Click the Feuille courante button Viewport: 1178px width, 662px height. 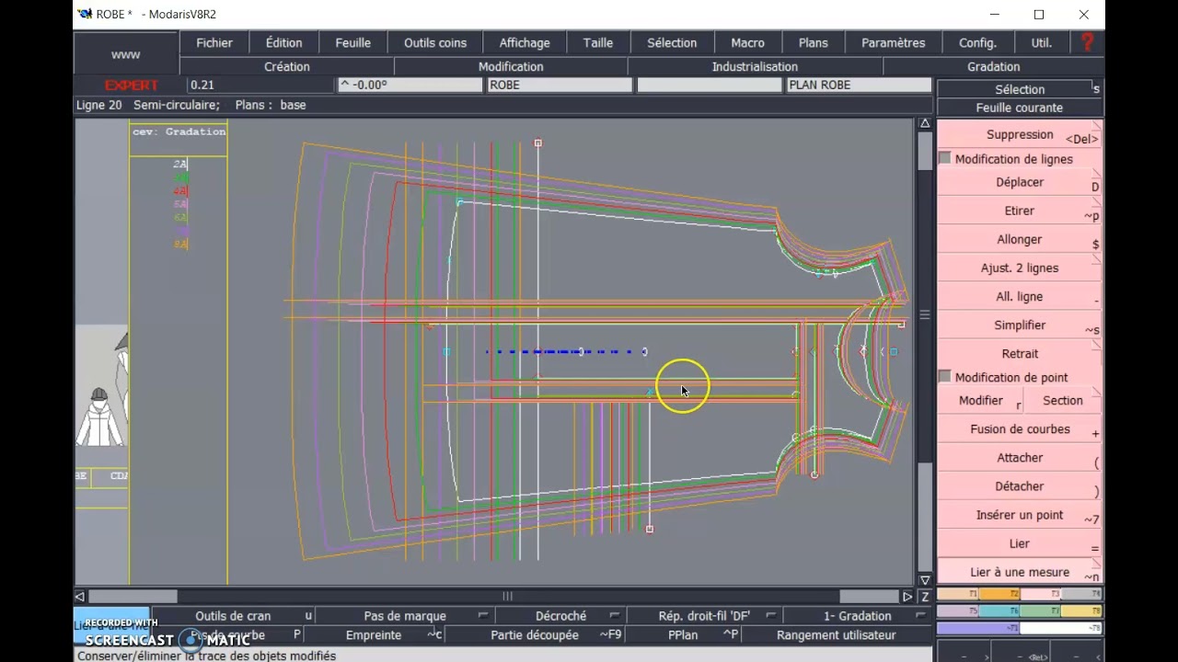pyautogui.click(x=1020, y=108)
